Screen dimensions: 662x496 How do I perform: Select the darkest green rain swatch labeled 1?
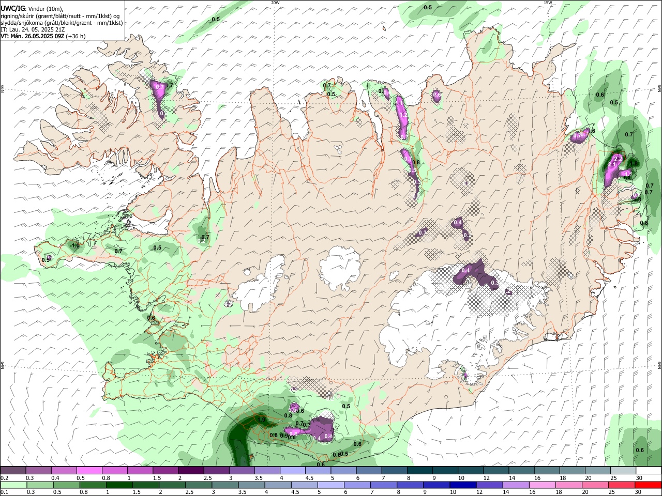119,485
